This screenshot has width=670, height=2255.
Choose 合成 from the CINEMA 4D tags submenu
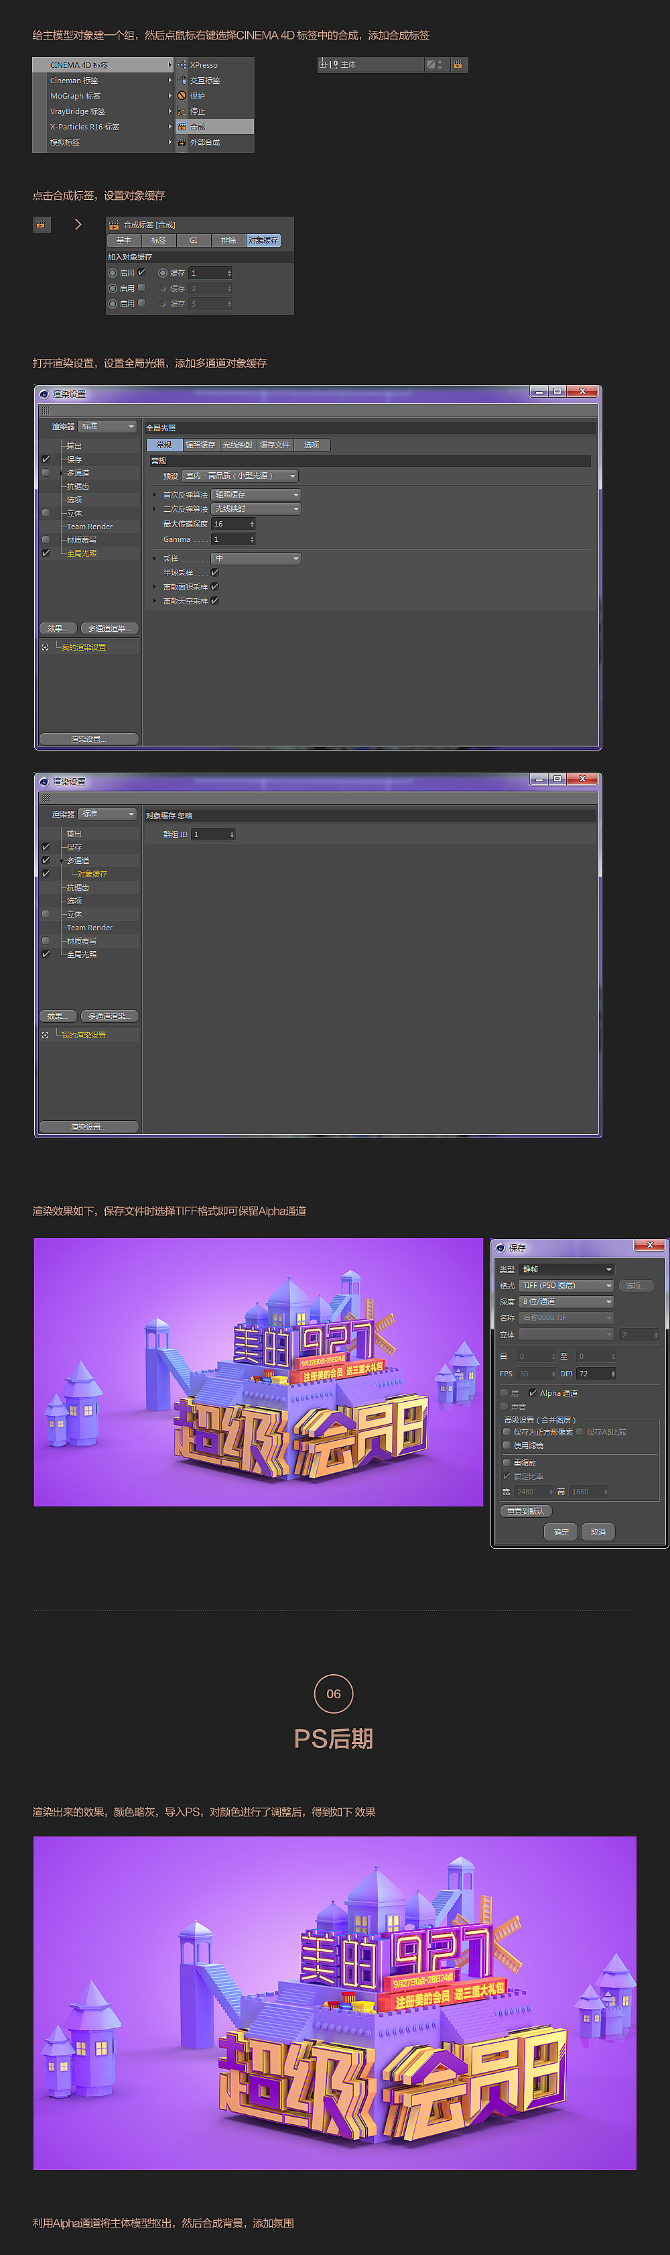pyautogui.click(x=214, y=126)
